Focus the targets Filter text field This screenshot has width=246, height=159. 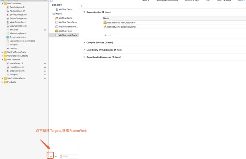[69, 156]
